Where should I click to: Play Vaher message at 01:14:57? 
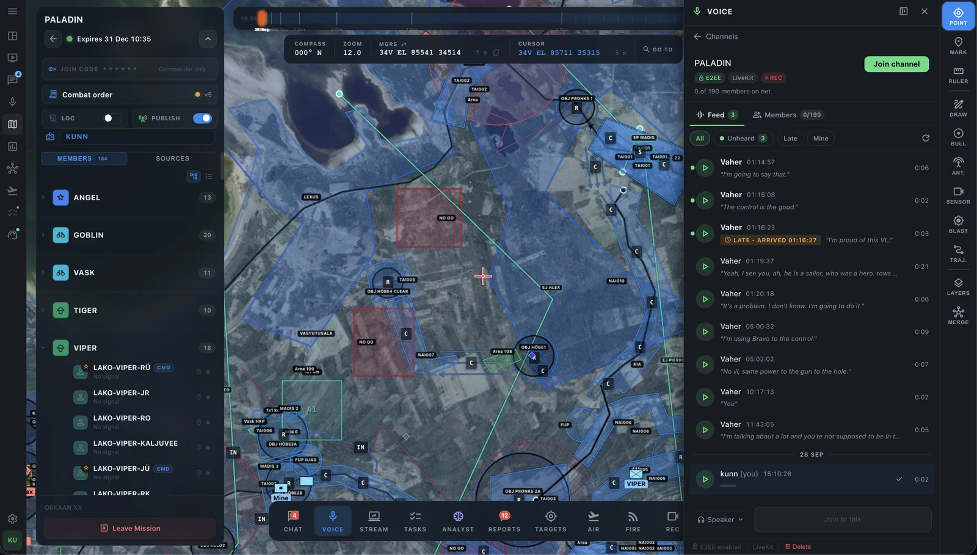(x=705, y=168)
